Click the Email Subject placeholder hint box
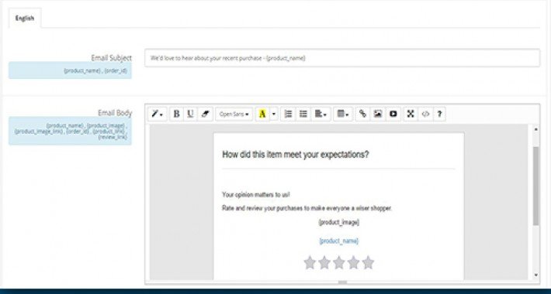The image size is (551, 294). pos(71,70)
